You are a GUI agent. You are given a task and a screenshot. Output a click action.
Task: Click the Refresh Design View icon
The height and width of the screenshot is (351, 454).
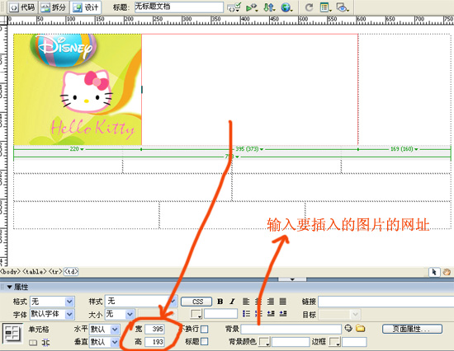click(309, 7)
